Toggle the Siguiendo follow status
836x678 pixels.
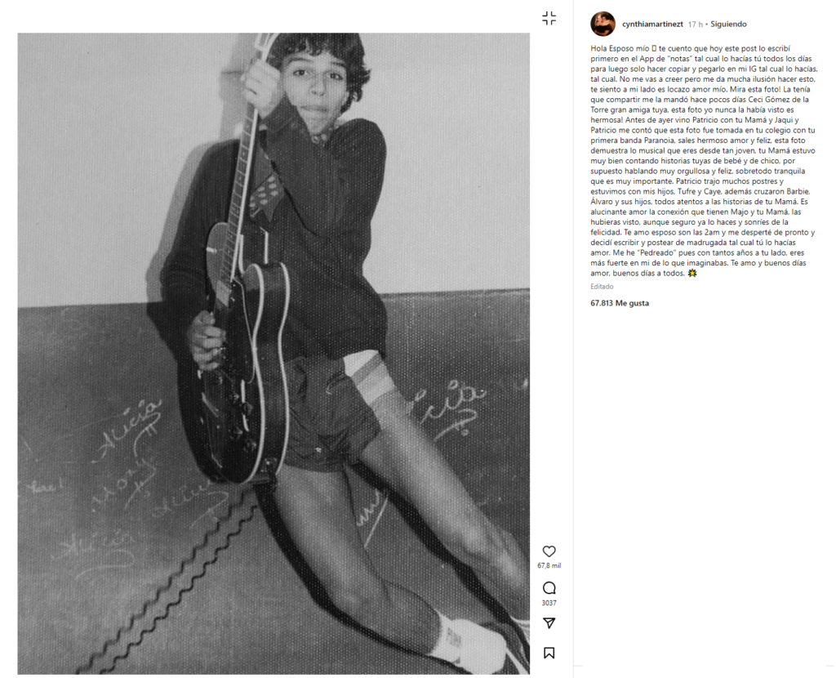point(728,24)
